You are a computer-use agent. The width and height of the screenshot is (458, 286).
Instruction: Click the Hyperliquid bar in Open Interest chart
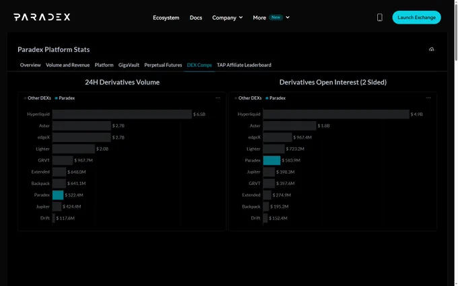[x=336, y=114]
